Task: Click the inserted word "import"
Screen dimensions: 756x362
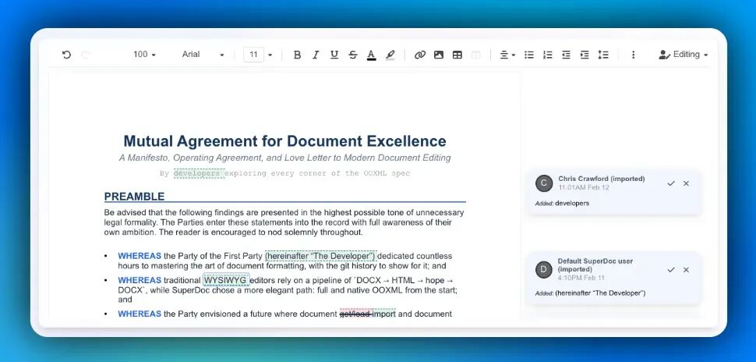Action: (383, 314)
